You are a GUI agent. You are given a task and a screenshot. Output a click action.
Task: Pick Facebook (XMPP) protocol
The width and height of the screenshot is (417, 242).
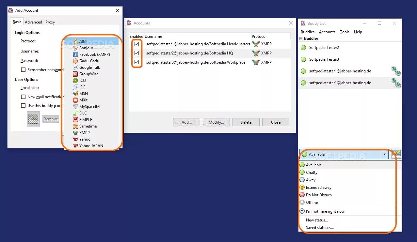(91, 54)
